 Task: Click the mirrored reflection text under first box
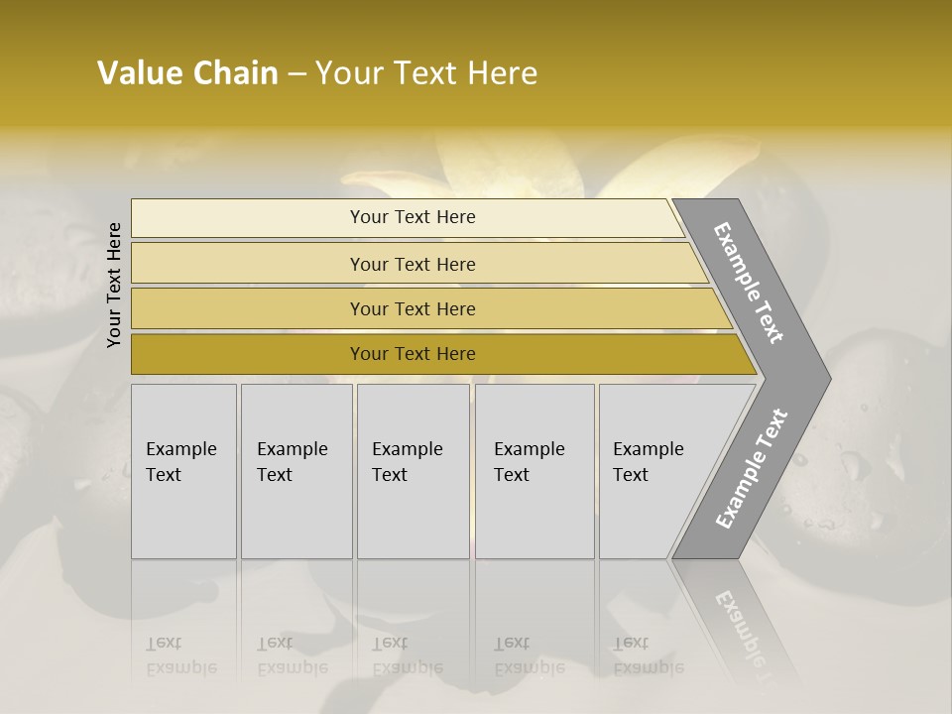pyautogui.click(x=180, y=655)
